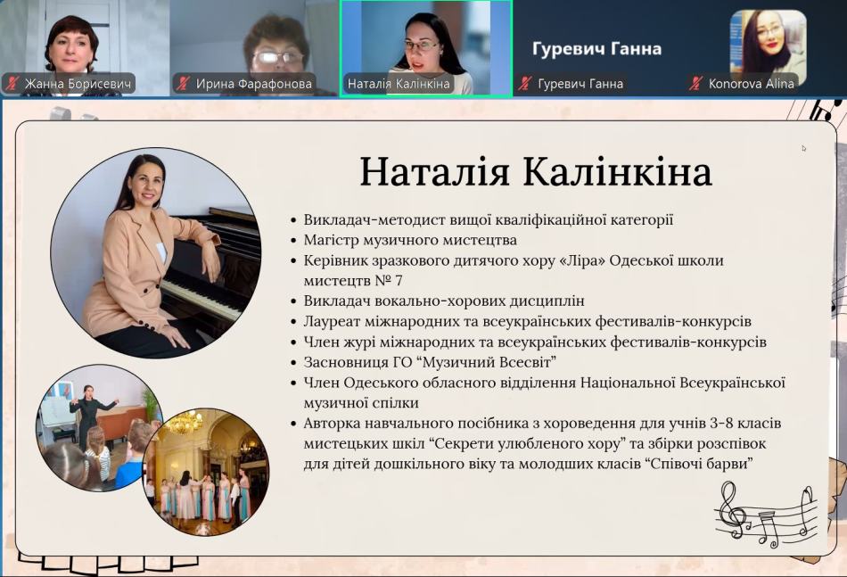Click the Konorova Alina name label
847x577 pixels.
point(751,84)
